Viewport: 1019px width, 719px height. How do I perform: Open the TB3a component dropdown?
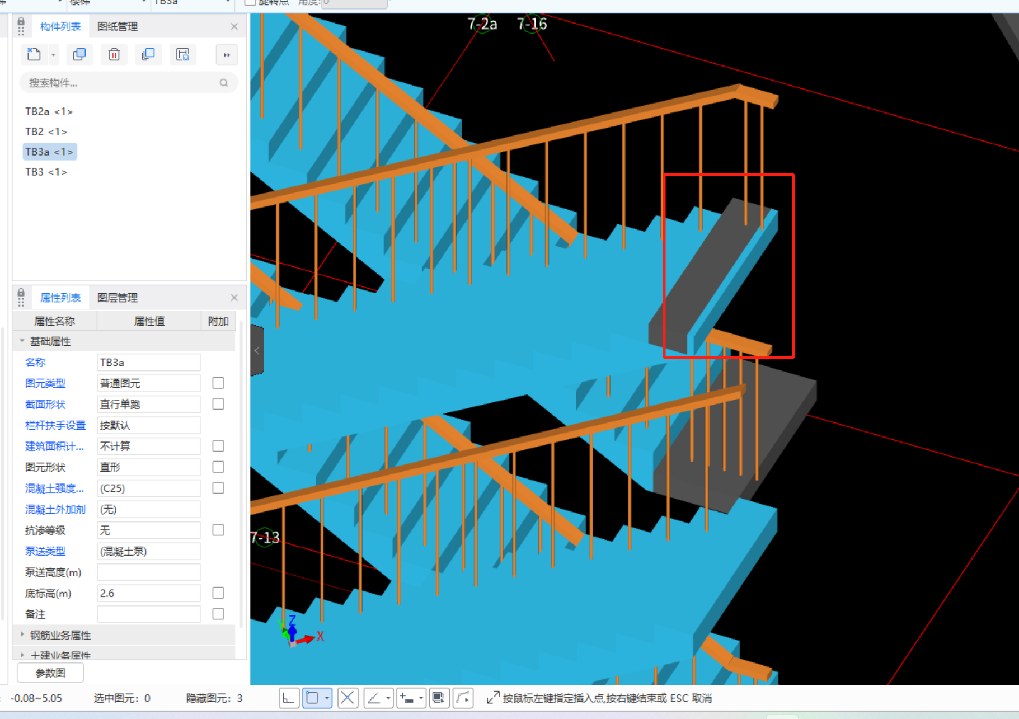(x=228, y=2)
